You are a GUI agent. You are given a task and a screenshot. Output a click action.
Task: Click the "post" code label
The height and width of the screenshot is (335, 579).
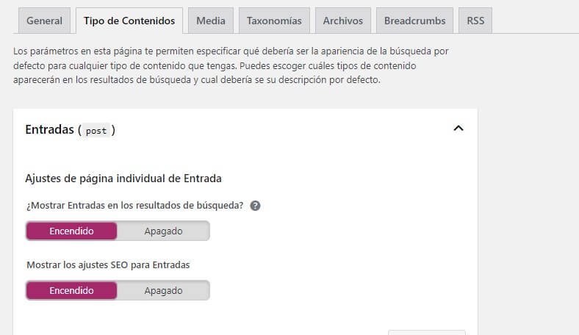(x=96, y=131)
